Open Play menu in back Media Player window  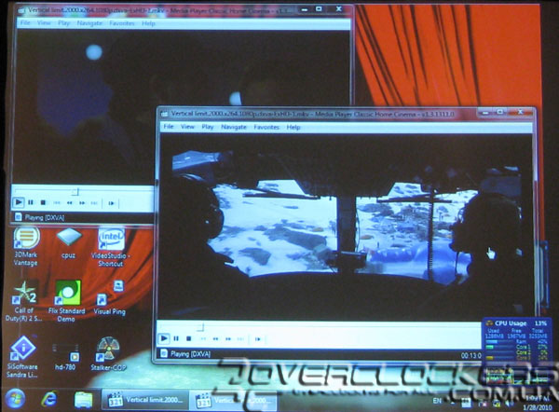click(x=63, y=23)
